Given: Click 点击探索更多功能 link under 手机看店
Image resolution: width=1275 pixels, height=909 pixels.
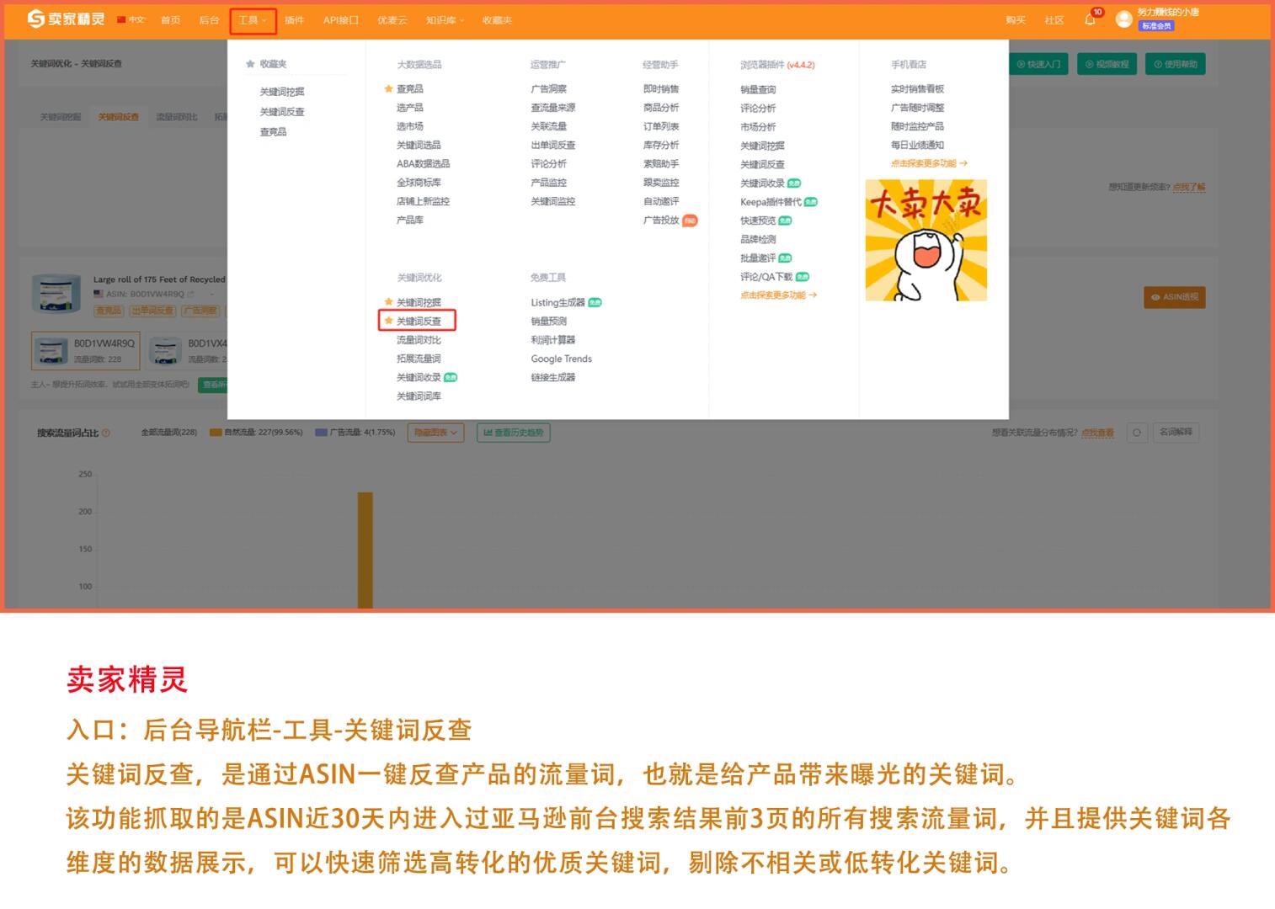Looking at the screenshot, I should pos(929,163).
